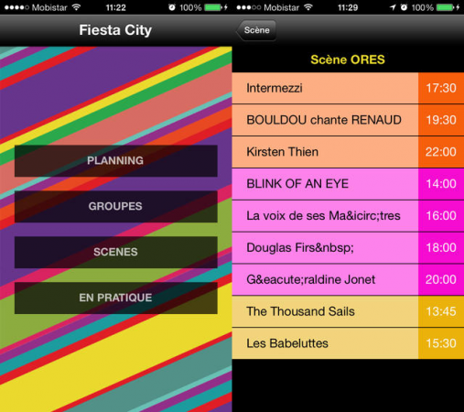Select BOULDOU chante RENAUD entry
Image resolution: width=464 pixels, height=412 pixels.
pos(348,120)
